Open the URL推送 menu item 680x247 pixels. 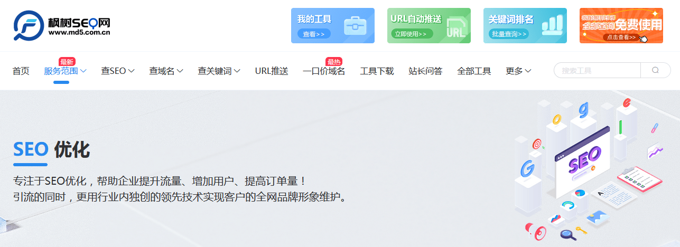tap(272, 71)
